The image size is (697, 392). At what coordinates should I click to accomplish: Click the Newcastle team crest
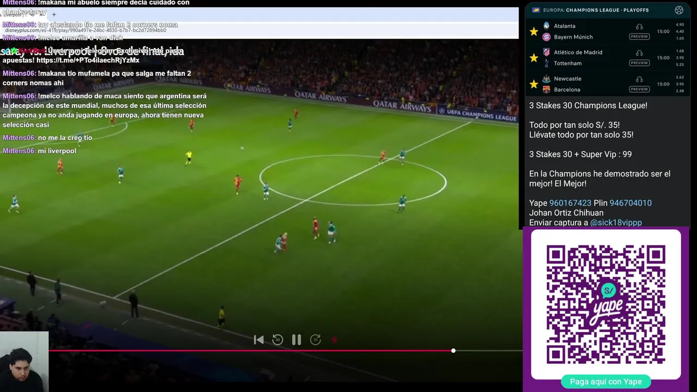(546, 78)
